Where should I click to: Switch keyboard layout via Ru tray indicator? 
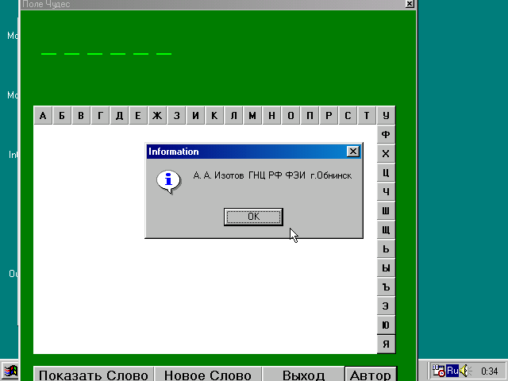pyautogui.click(x=452, y=371)
